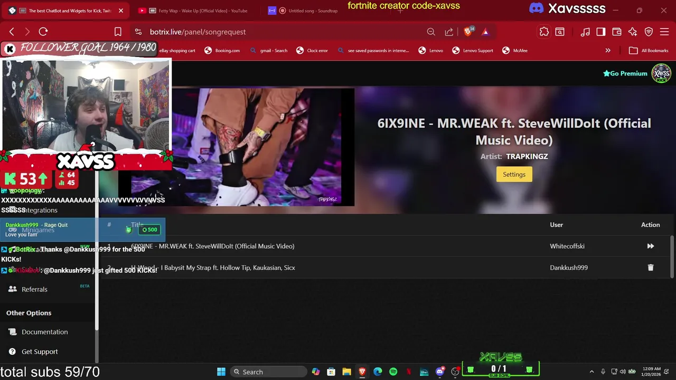This screenshot has width=676, height=380.
Task: Open the yellow Settings button
Action: click(514, 175)
